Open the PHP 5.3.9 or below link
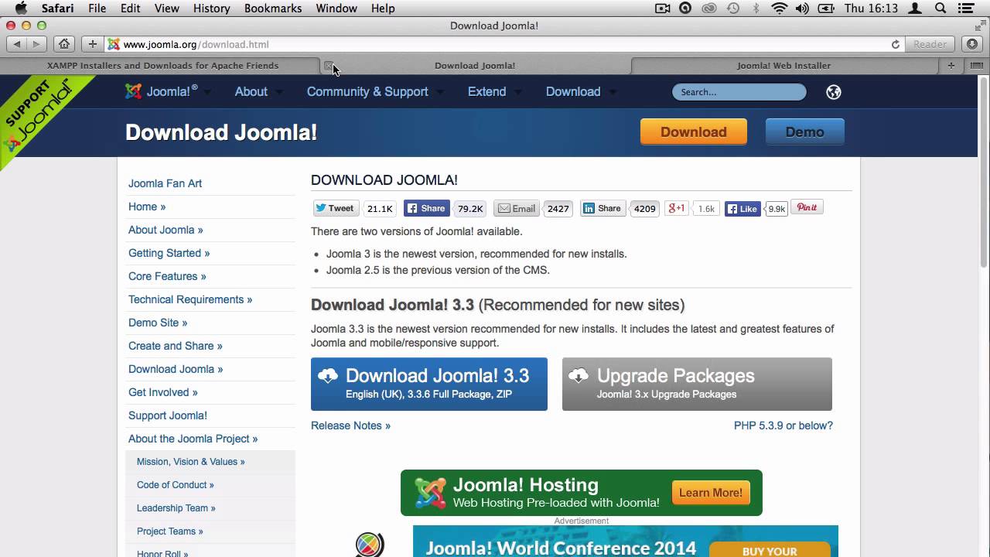Image resolution: width=990 pixels, height=557 pixels. click(783, 425)
